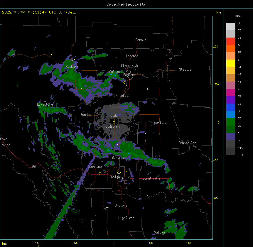Image resolution: width=253 pixels, height=247 pixels.
Task: Click the Stettler label
Action: coord(186,70)
